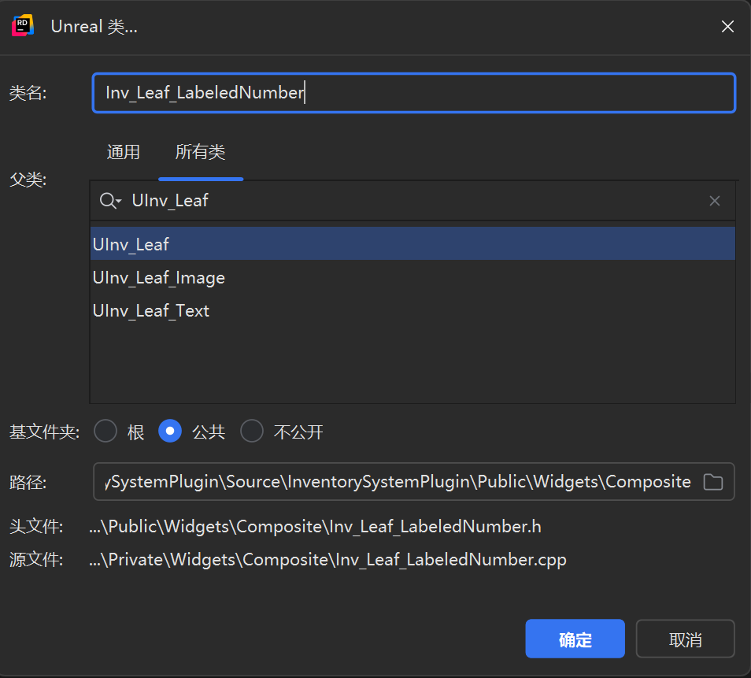Switch to the 通用 tab

pyautogui.click(x=123, y=152)
